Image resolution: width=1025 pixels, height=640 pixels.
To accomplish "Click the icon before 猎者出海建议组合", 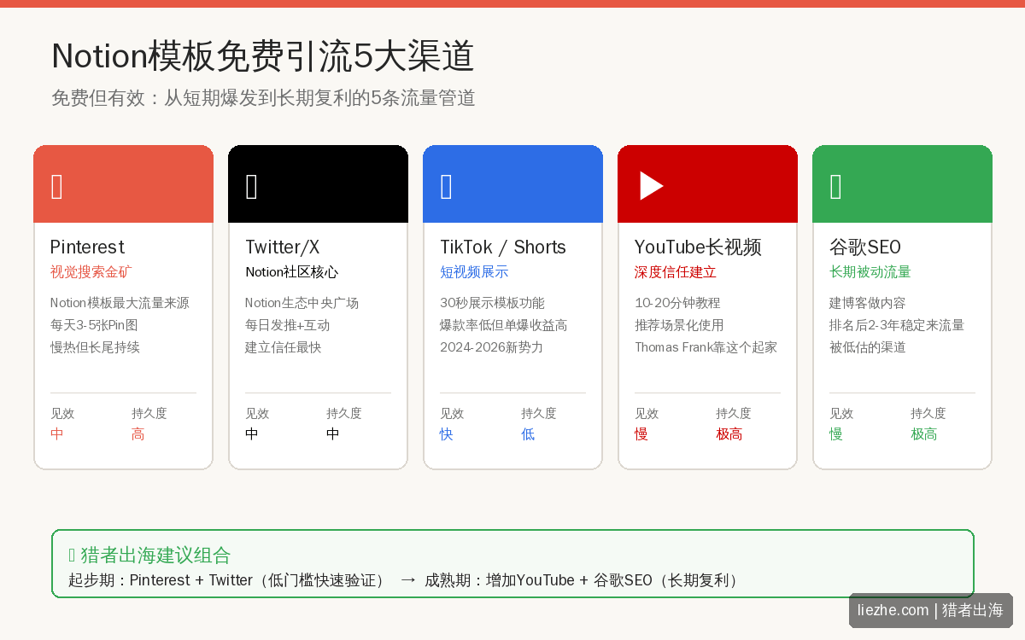I will pos(73,556).
